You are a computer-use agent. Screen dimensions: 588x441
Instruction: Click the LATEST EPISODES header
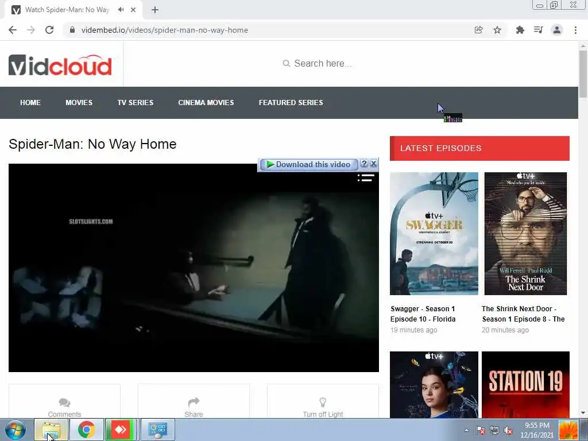(x=479, y=148)
